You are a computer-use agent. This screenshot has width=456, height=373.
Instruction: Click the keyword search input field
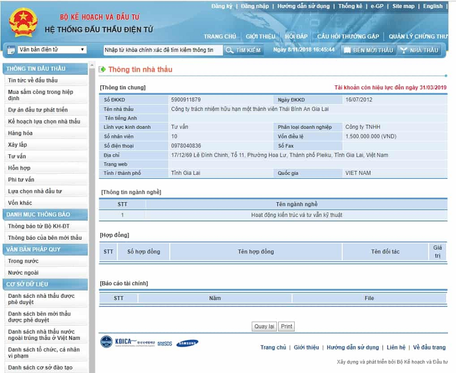pos(162,50)
